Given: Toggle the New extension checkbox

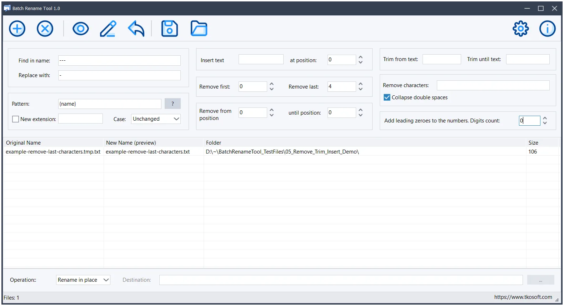Looking at the screenshot, I should pos(15,119).
